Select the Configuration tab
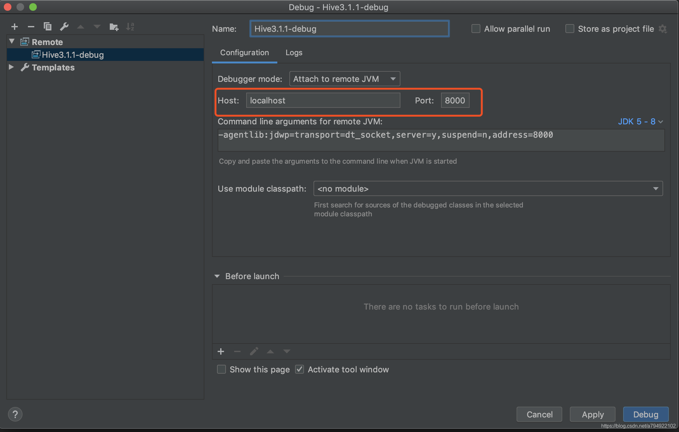Screen dimensions: 679x432 point(244,52)
